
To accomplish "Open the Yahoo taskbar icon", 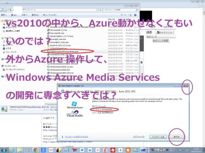I will 74,150.
